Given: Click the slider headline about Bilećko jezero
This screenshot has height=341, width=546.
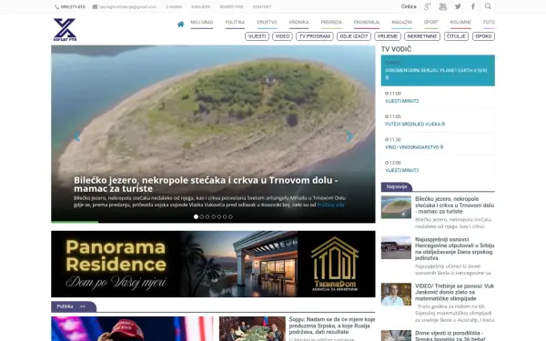Looking at the screenshot, I should 206,185.
